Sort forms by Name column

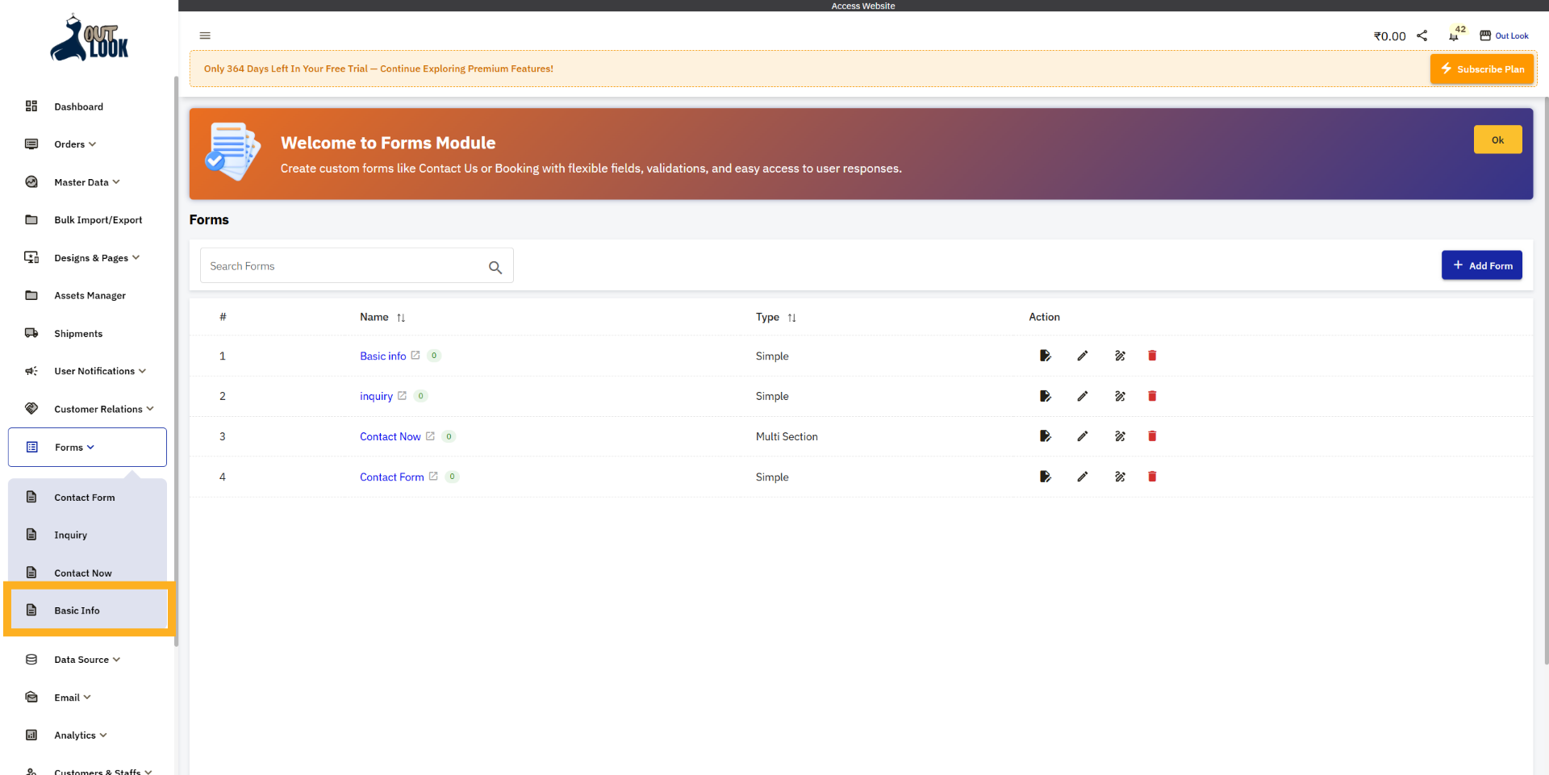[x=401, y=318]
